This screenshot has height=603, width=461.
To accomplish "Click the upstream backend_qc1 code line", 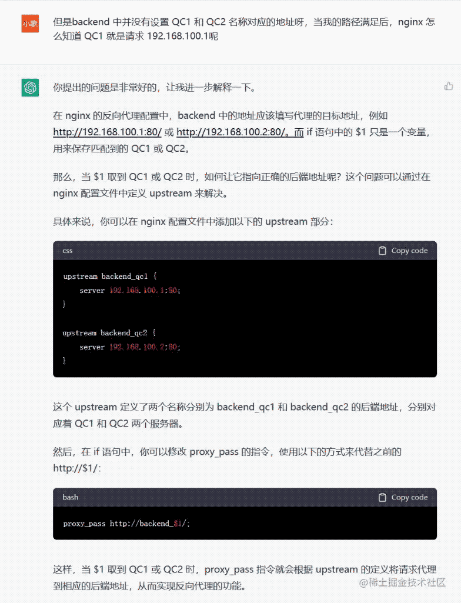I will click(110, 276).
